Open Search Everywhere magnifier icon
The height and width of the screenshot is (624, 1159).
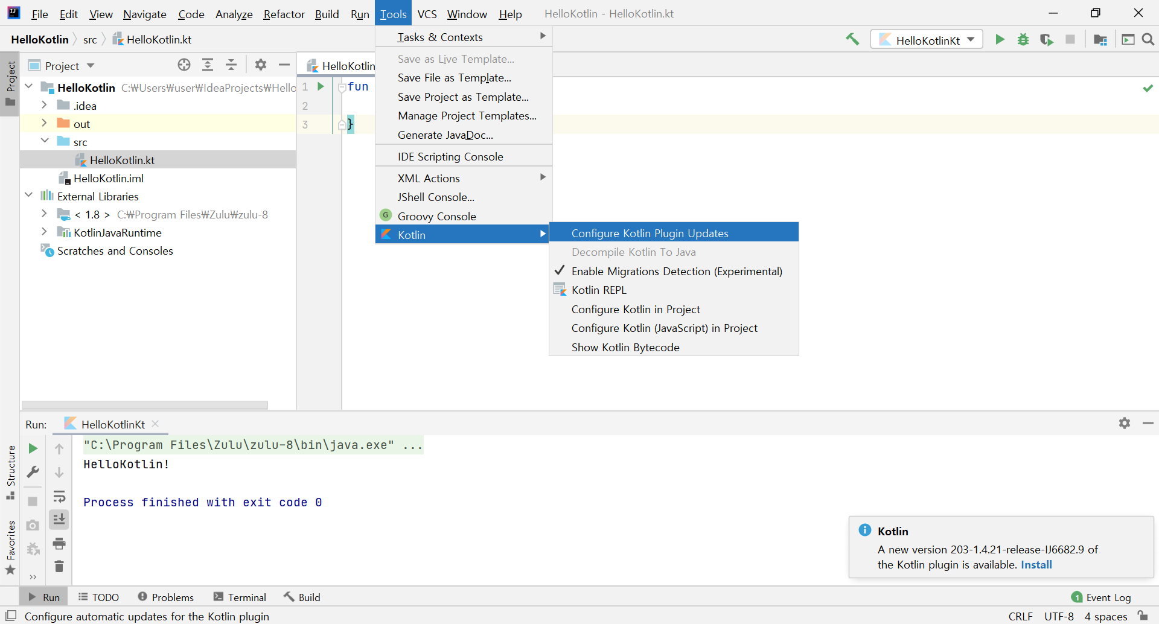(x=1148, y=40)
